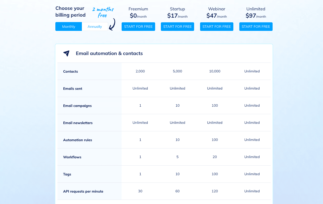The width and height of the screenshot is (323, 204).
Task: Click the 2 months free annotation
Action: tap(103, 12)
